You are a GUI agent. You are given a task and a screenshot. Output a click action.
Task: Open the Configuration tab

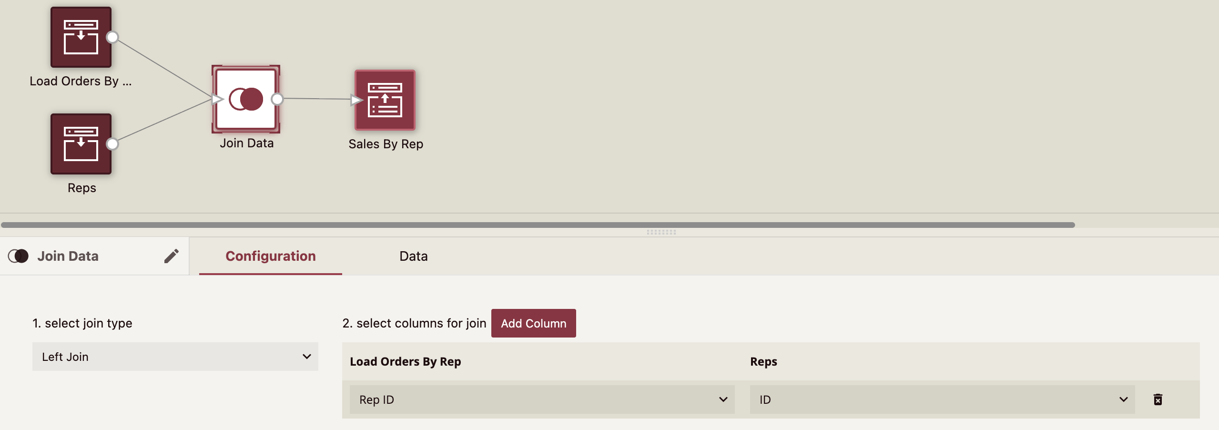coord(271,256)
